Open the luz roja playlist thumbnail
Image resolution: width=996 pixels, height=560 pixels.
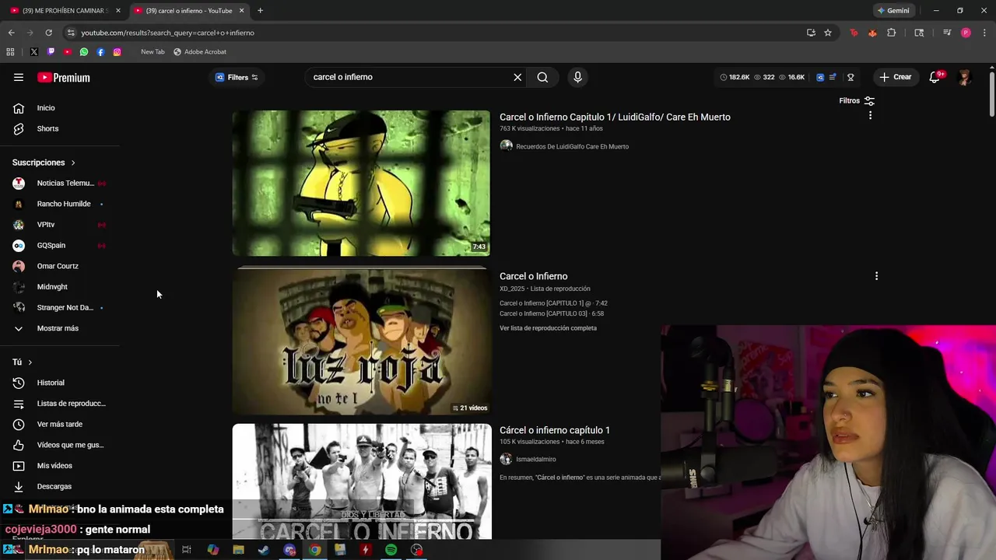(361, 341)
